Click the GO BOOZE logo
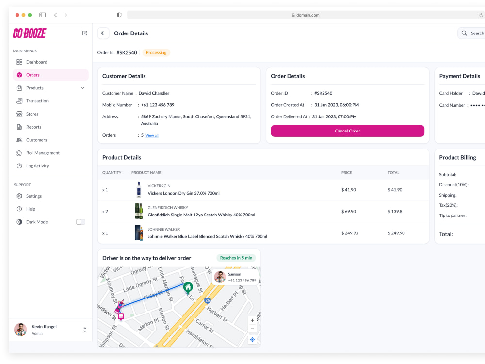485x364 pixels. pos(30,33)
